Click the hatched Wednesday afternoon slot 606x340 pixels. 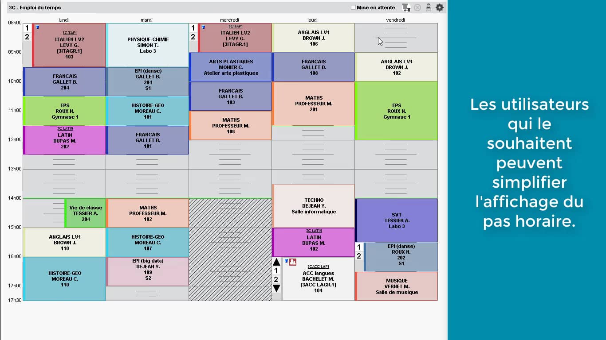pyautogui.click(x=230, y=250)
